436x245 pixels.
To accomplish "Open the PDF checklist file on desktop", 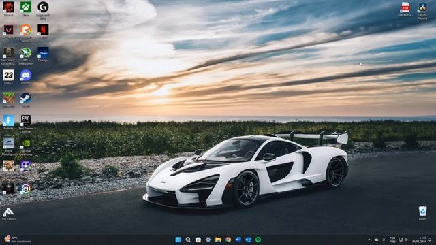I will pos(405,9).
